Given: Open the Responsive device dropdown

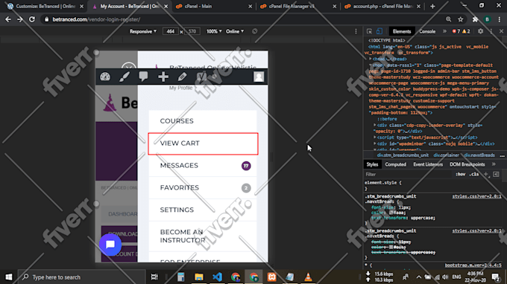Looking at the screenshot, I should click(143, 31).
